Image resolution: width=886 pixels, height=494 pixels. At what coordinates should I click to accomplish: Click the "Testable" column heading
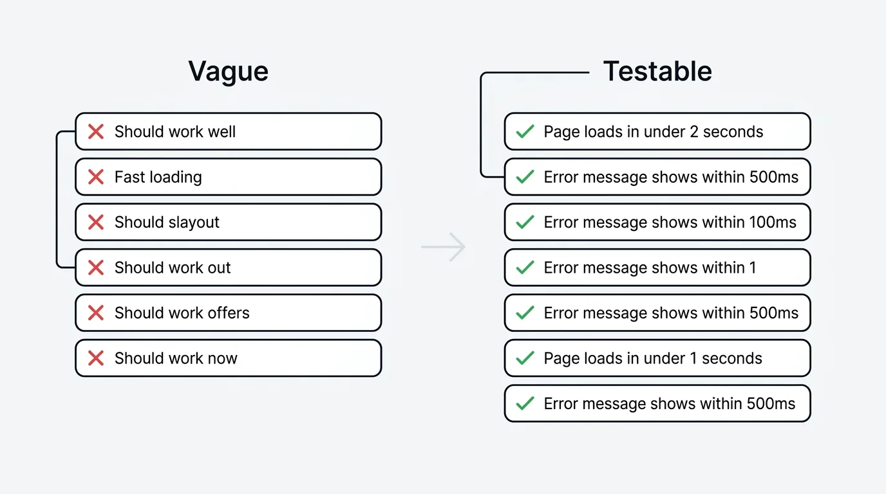657,71
